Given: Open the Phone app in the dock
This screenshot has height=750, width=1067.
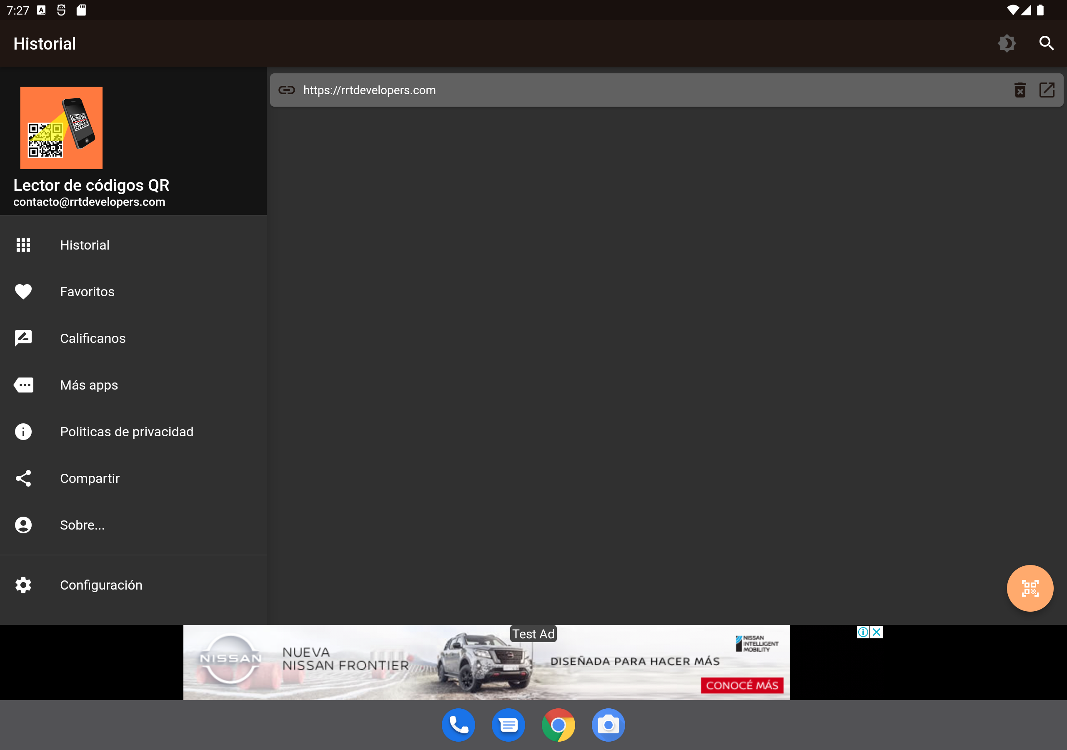Looking at the screenshot, I should (x=458, y=725).
